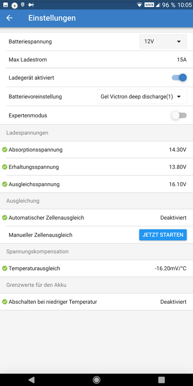
Task: Disable the Ladegerät aktiviert switch
Action: [179, 78]
